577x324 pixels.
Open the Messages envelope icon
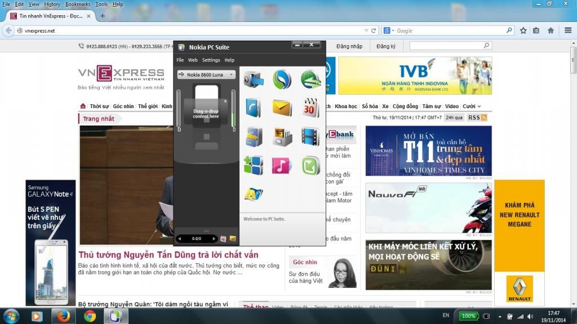(x=282, y=108)
